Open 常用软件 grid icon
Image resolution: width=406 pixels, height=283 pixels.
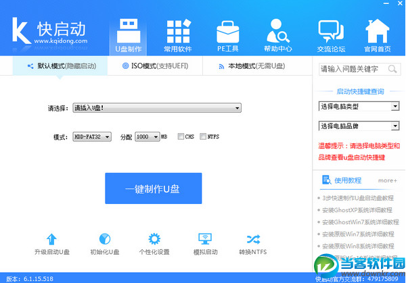click(179, 31)
